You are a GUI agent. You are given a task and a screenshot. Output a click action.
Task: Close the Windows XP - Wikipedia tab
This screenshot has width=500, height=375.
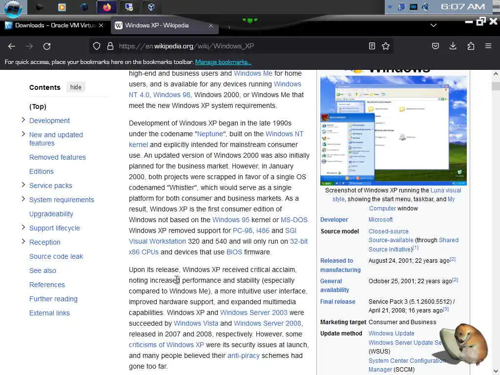pos(211,25)
